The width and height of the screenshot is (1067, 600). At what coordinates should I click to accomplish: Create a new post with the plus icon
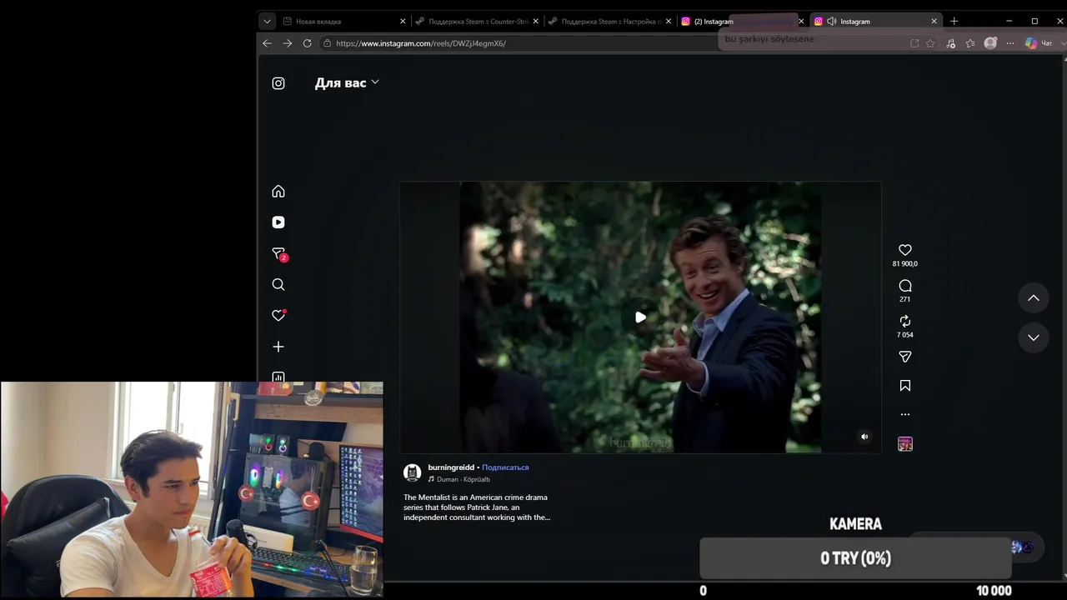pyautogui.click(x=278, y=347)
